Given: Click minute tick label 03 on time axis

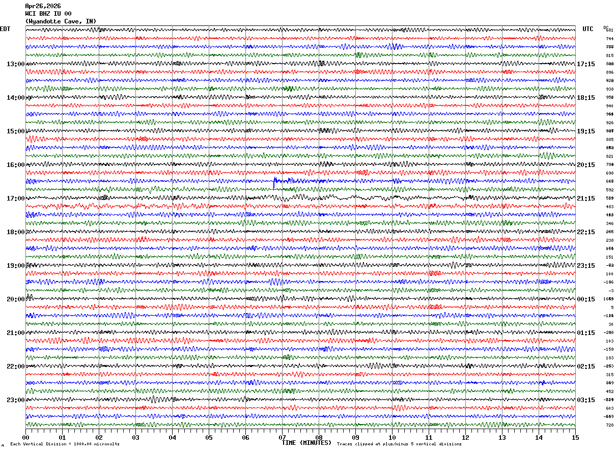Looking at the screenshot, I should [135, 437].
